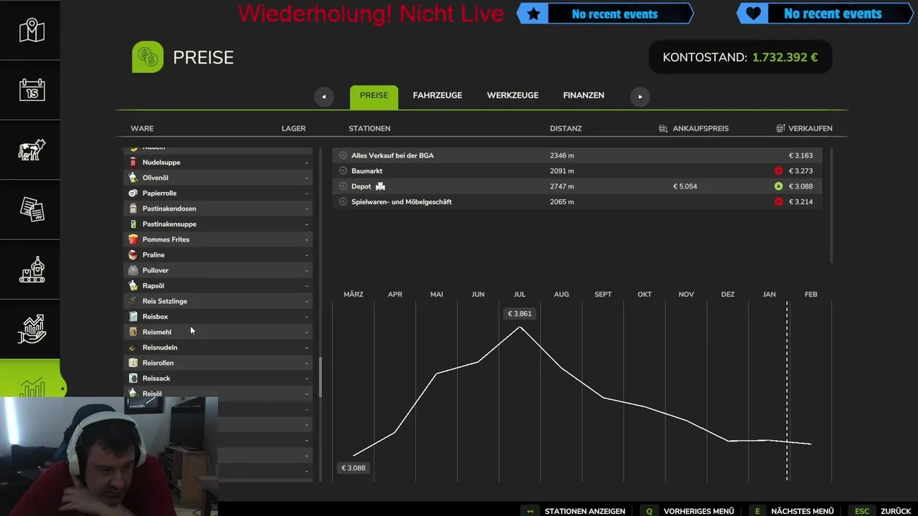Switch to the Werkzeuge tab

click(x=513, y=95)
